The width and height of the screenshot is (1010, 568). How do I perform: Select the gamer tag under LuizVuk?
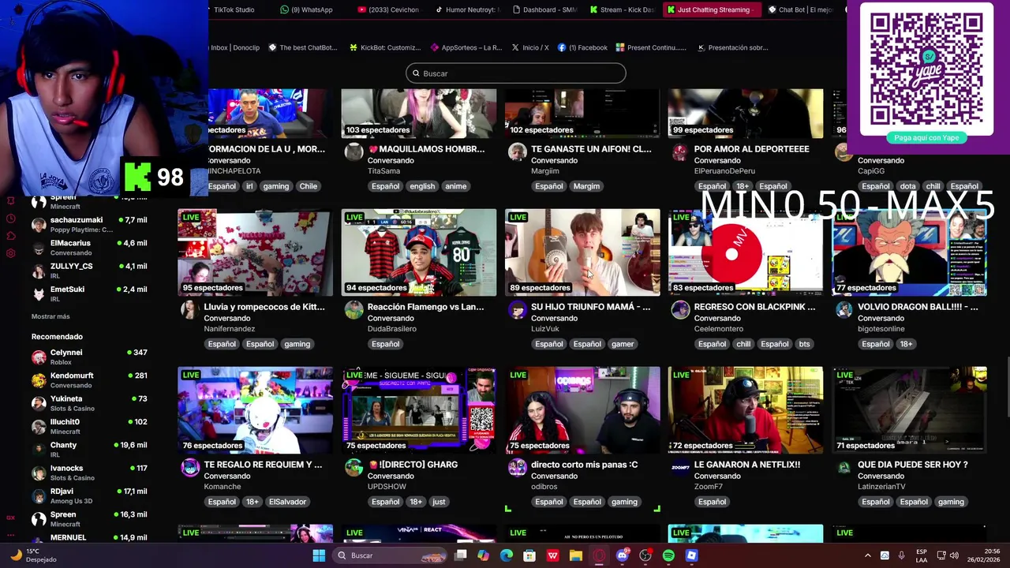pyautogui.click(x=623, y=344)
